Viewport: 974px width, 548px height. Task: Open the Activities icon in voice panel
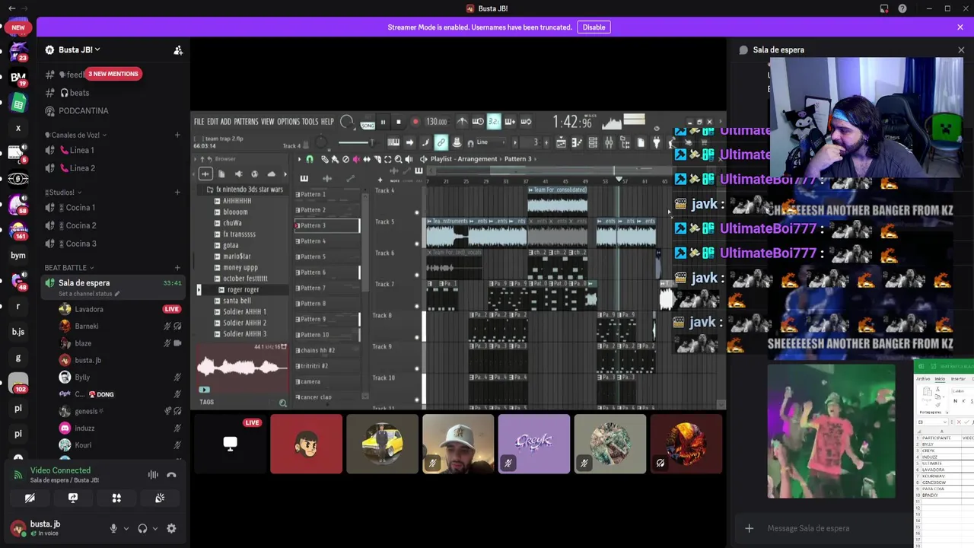(x=116, y=498)
